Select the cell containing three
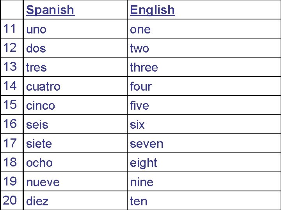Viewport: 281px width, 210px height. coord(144,67)
